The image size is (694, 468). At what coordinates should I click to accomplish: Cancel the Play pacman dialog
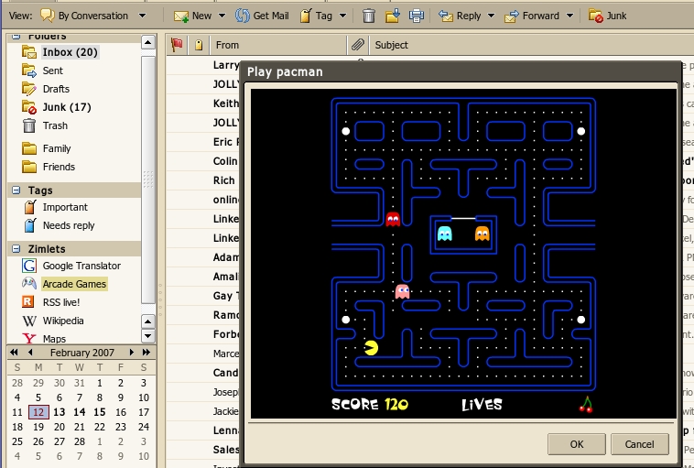(x=639, y=444)
